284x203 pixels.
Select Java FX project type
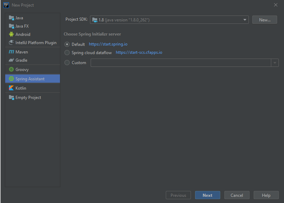(x=22, y=26)
